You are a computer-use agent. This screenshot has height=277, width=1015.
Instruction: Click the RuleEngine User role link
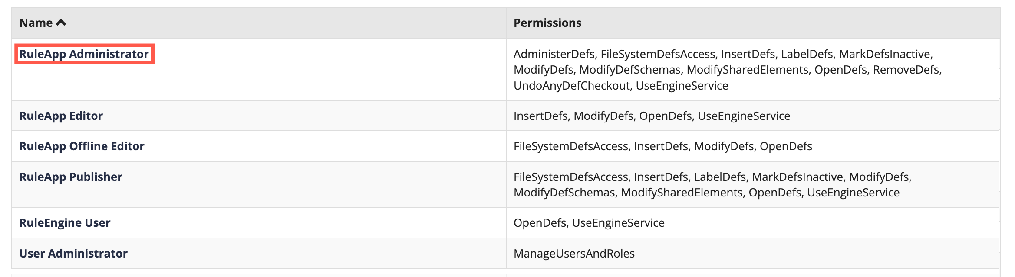coord(65,222)
